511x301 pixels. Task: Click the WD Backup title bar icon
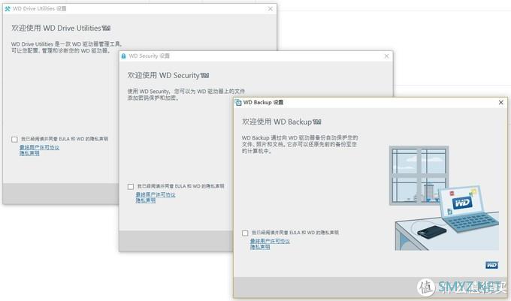click(239, 102)
